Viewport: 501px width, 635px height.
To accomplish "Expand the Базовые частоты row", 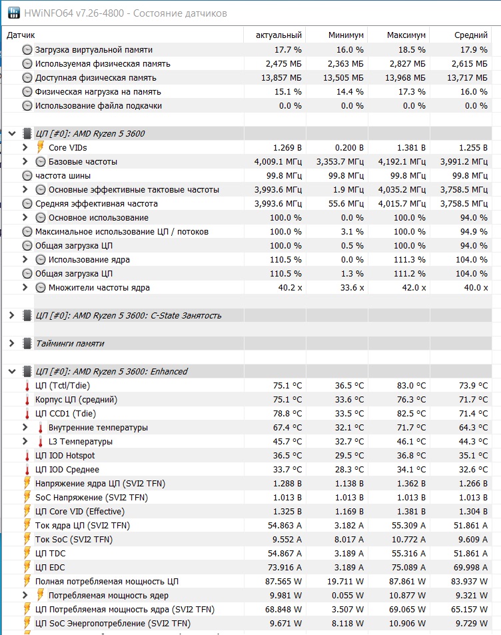I will coord(25,161).
